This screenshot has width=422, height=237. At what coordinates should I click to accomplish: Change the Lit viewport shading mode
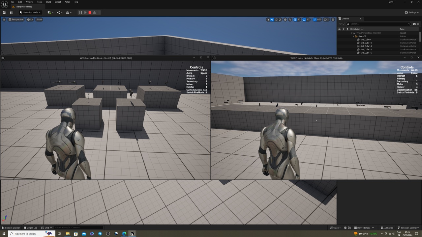[x=30, y=19]
